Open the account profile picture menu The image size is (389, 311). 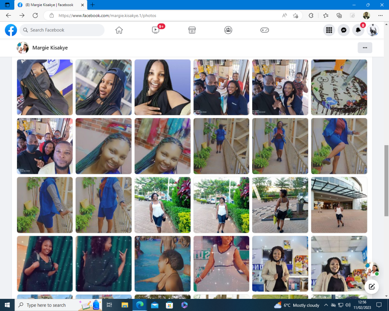pos(373,30)
